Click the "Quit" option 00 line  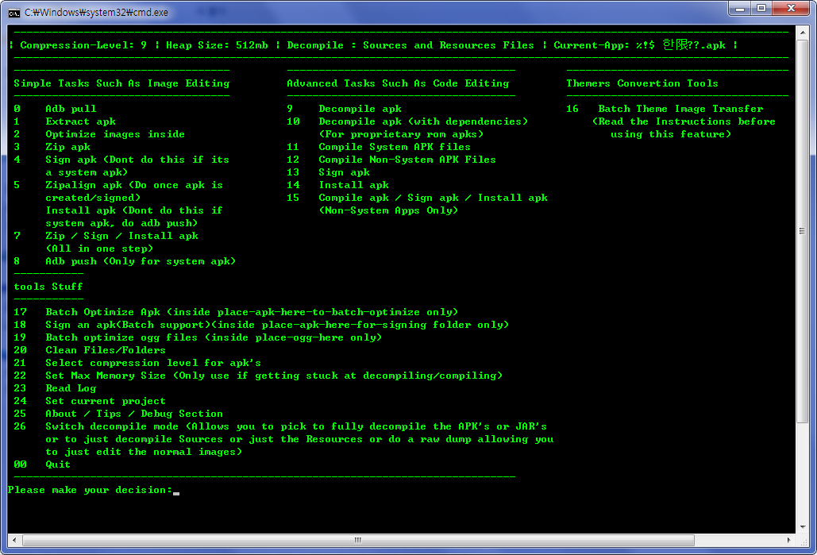(x=58, y=464)
